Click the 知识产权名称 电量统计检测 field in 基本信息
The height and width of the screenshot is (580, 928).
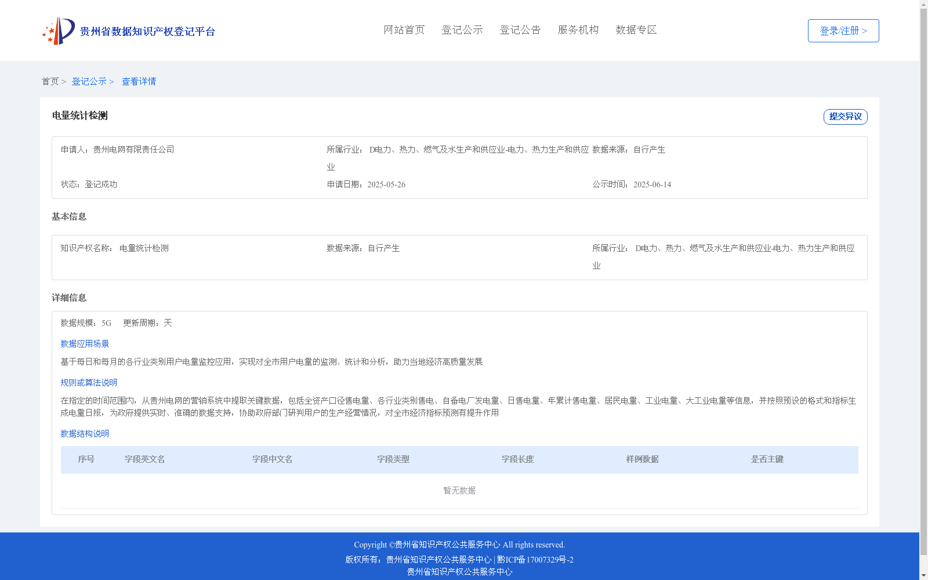point(114,248)
